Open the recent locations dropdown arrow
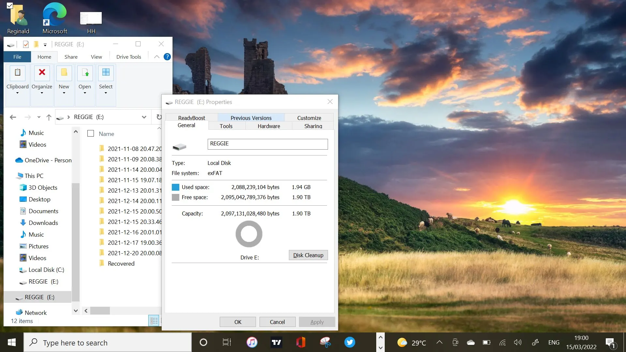This screenshot has height=352, width=626. click(39, 117)
